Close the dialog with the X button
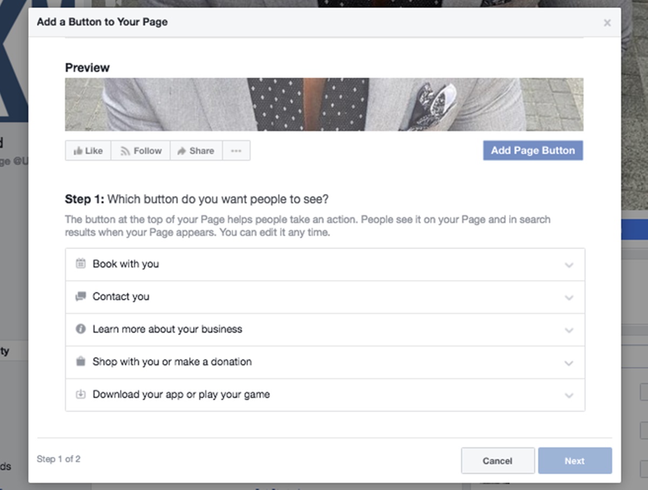 coord(607,23)
